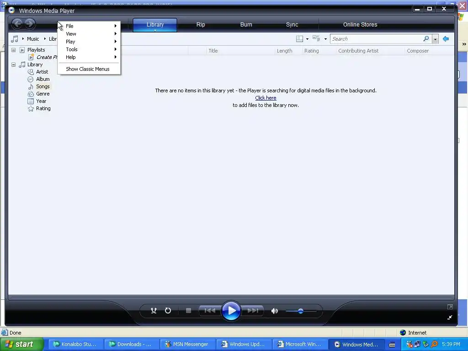Viewport: 468px width, 351px height.
Task: Open the view options icon
Action: 316,38
